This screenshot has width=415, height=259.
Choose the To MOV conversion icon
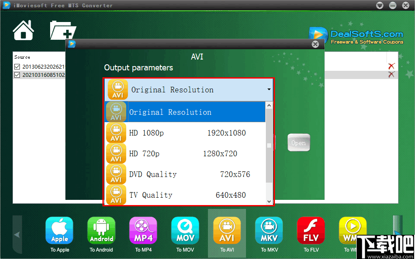point(185,230)
